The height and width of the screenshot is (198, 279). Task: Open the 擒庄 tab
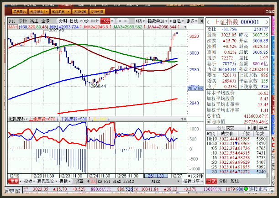pyautogui.click(x=34, y=21)
